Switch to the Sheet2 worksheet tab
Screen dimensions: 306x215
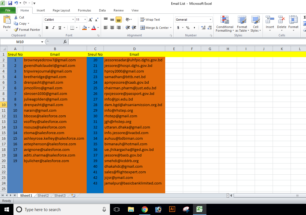point(43,195)
